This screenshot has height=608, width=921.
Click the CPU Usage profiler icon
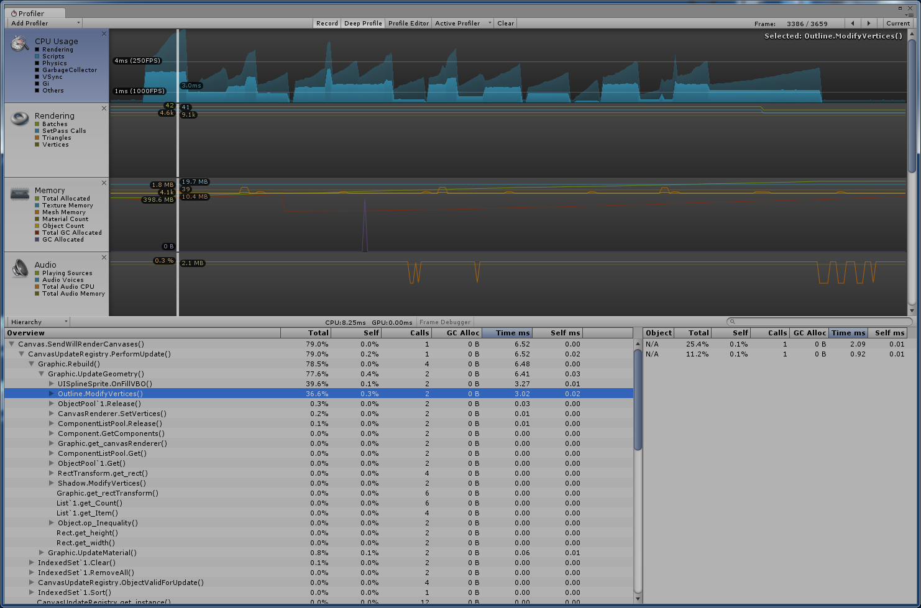click(19, 43)
